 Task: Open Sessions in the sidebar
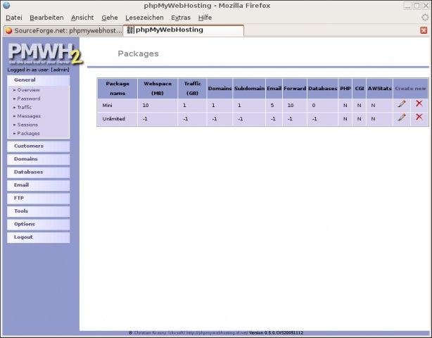point(27,125)
